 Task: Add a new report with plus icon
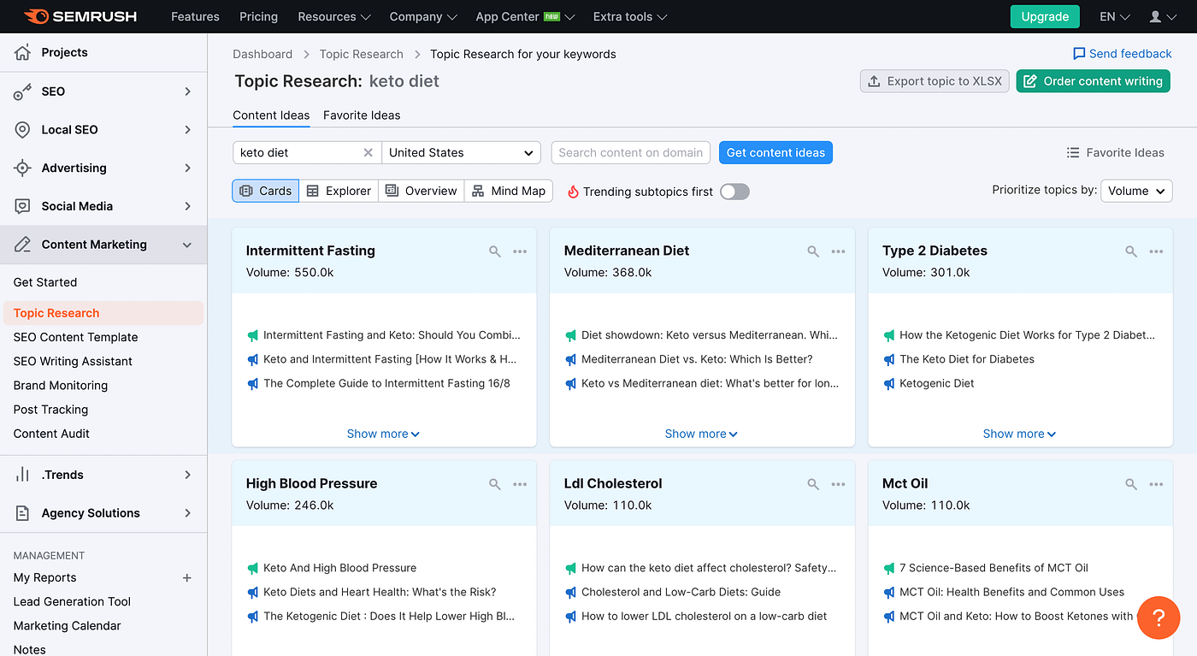[187, 578]
